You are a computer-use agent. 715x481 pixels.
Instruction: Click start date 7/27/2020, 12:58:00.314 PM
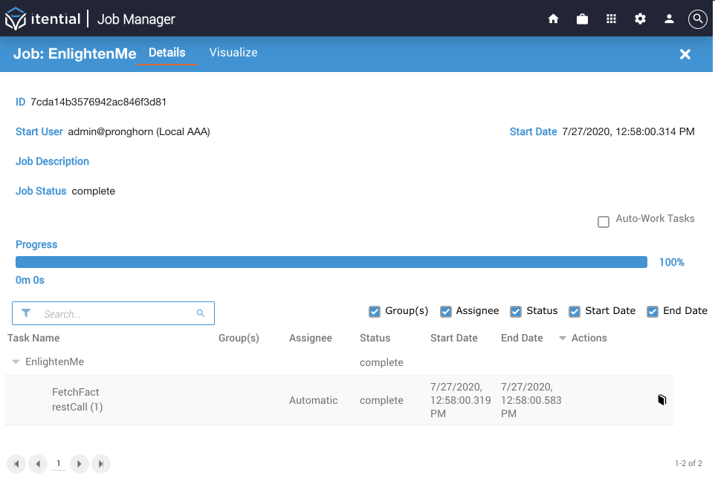tap(628, 131)
